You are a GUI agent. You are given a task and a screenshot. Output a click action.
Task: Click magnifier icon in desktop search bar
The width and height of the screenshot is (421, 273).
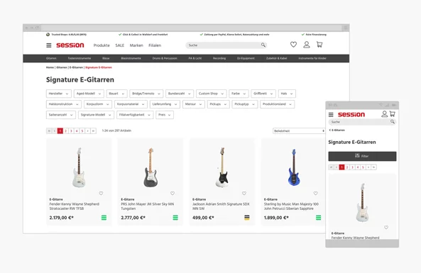coord(263,45)
